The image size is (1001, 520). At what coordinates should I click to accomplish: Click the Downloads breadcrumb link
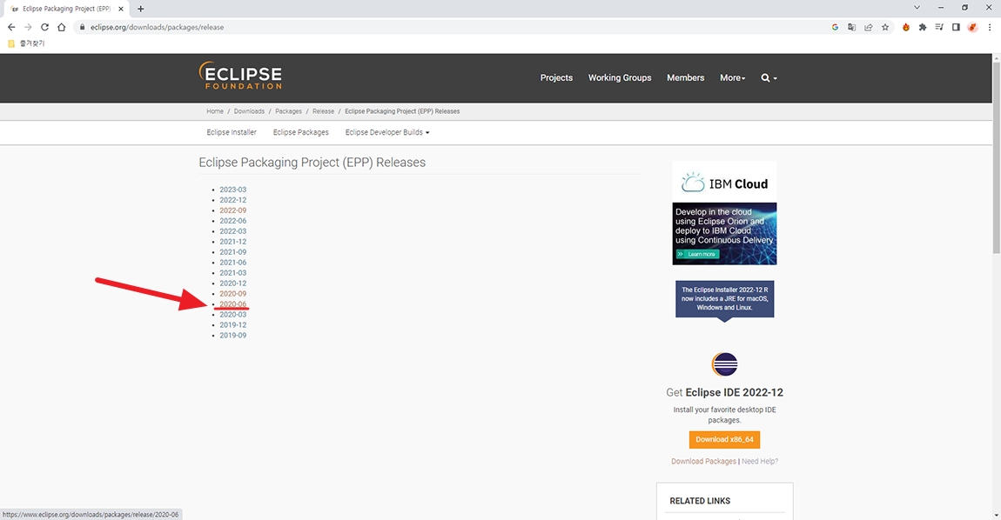[249, 111]
